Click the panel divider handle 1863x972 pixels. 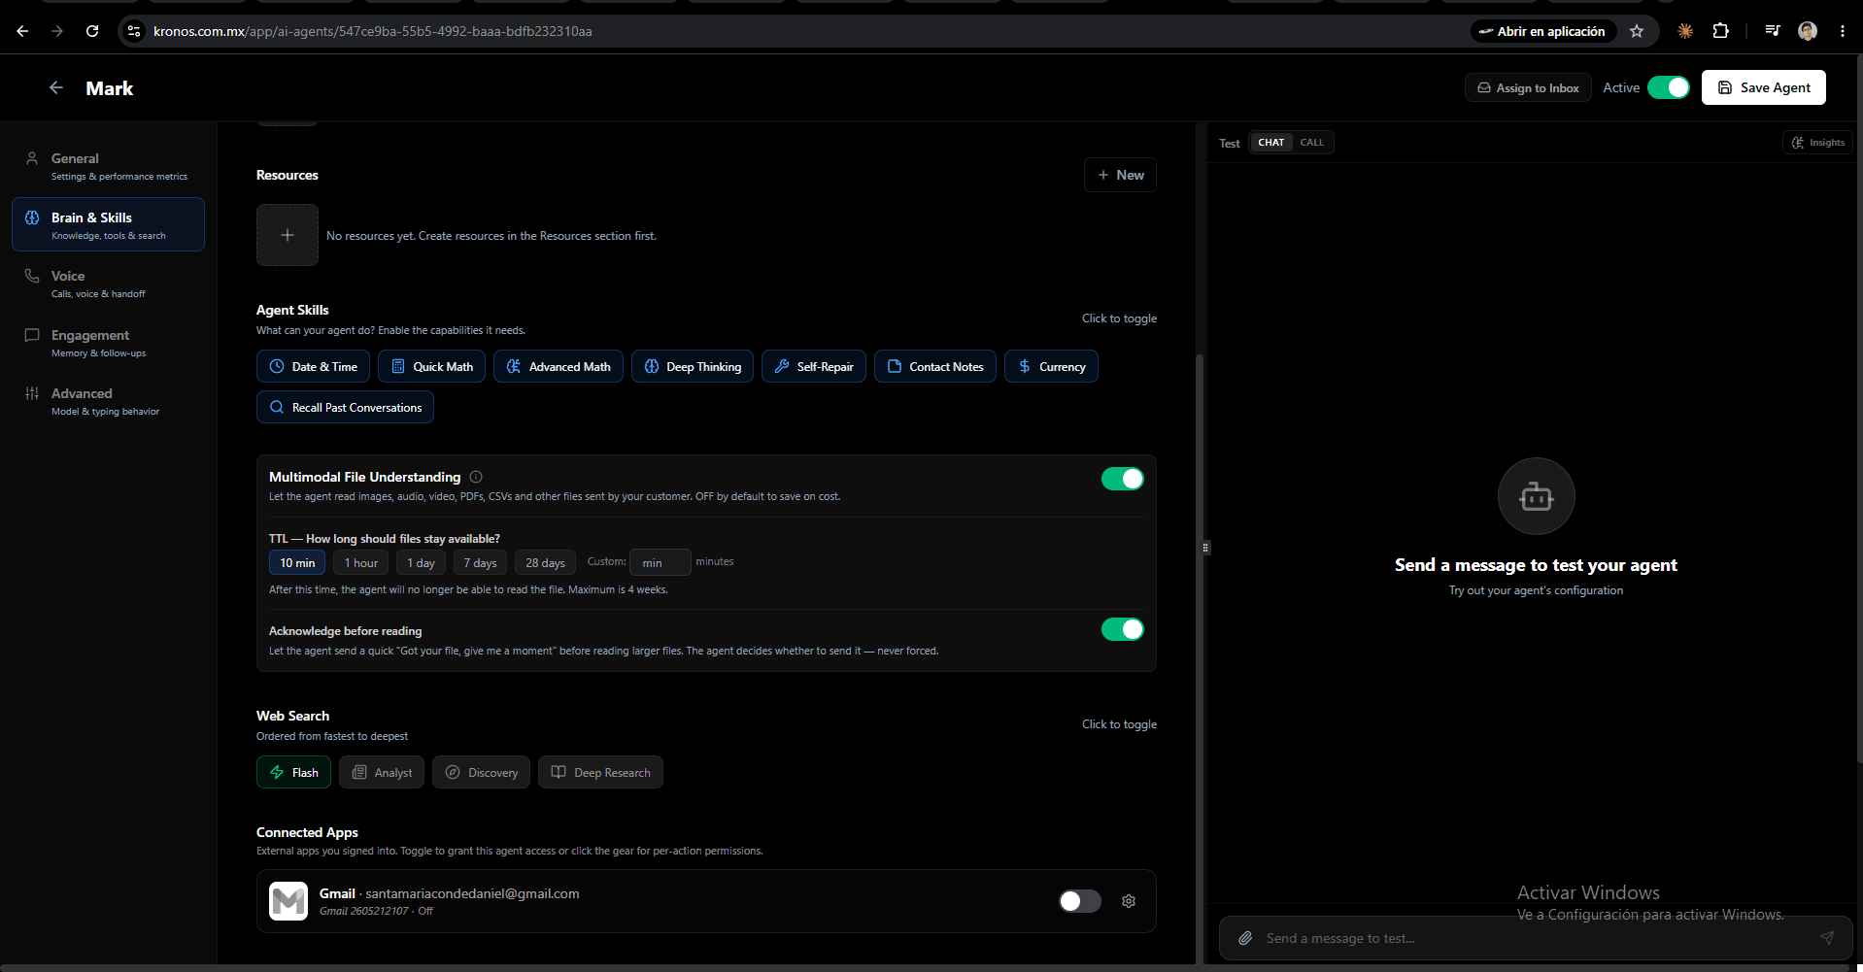(x=1205, y=548)
